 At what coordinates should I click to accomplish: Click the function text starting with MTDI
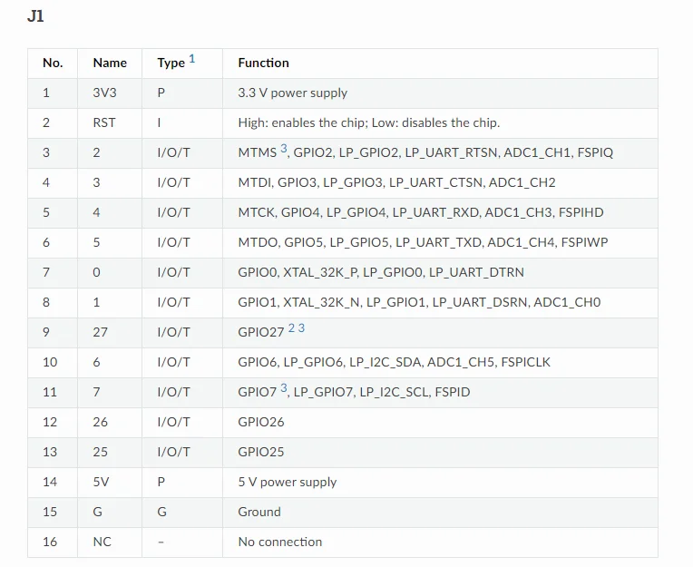tap(396, 182)
